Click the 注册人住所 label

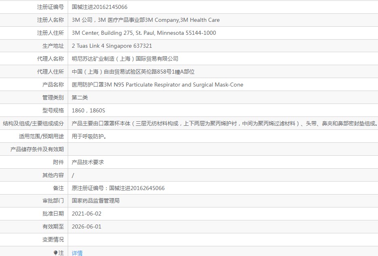(50, 33)
